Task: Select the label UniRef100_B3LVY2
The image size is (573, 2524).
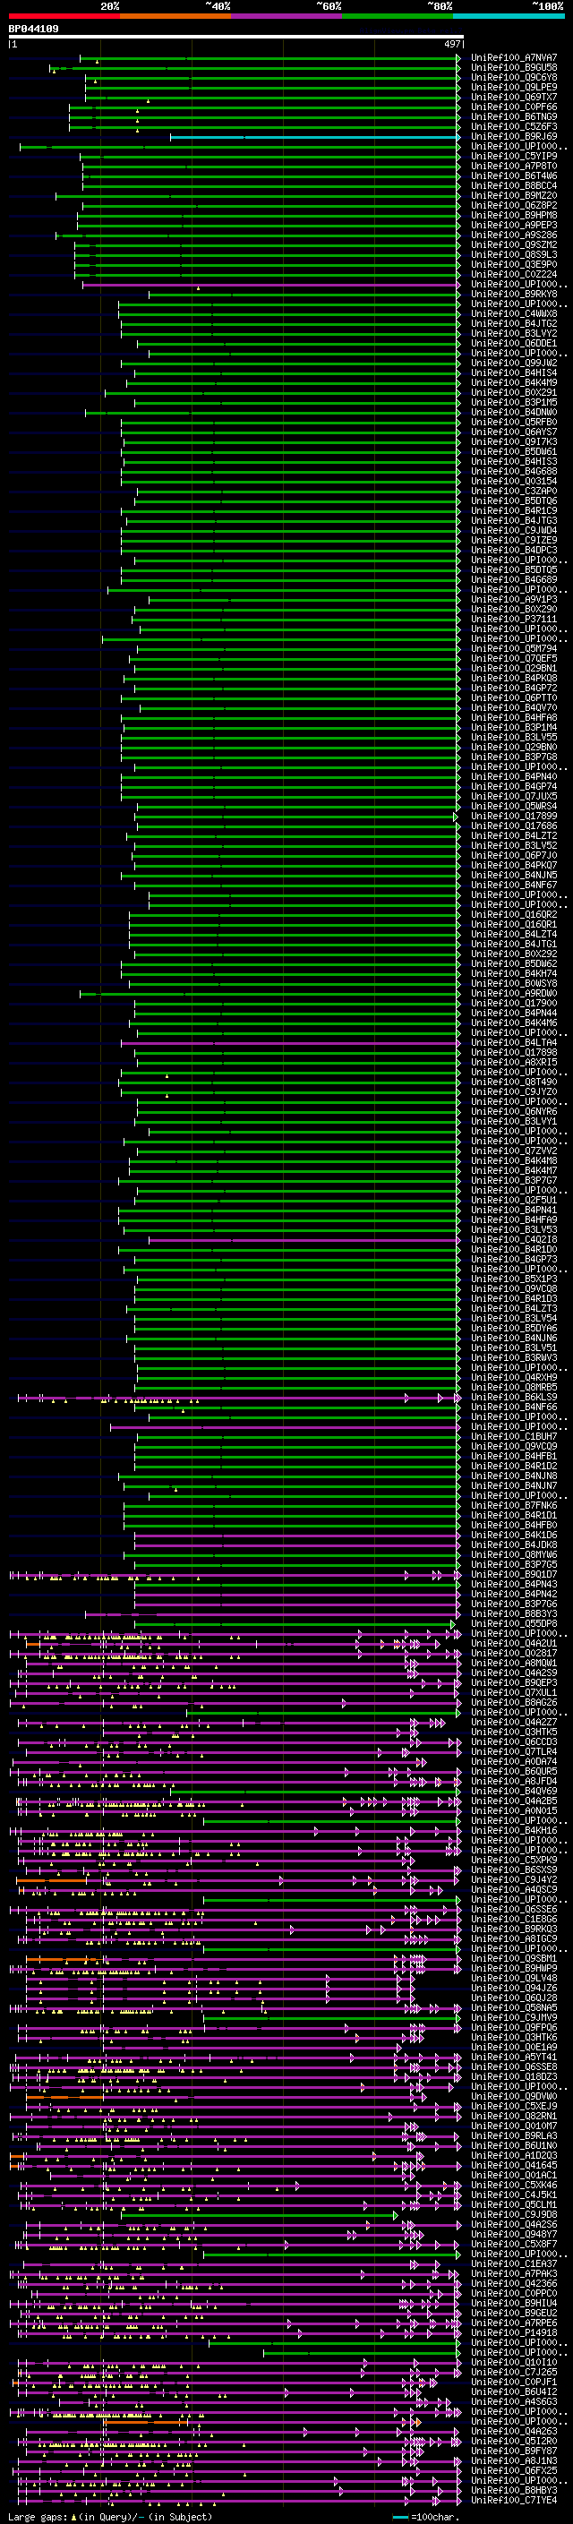Action: tap(514, 333)
